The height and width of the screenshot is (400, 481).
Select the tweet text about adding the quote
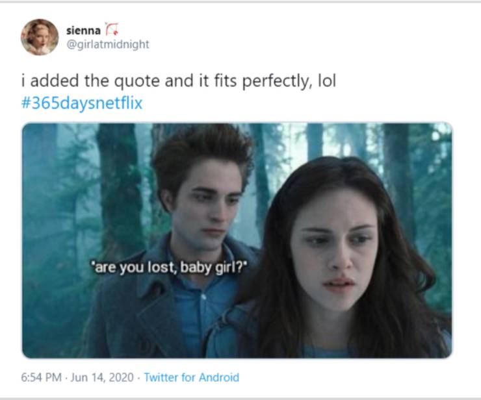click(x=179, y=81)
